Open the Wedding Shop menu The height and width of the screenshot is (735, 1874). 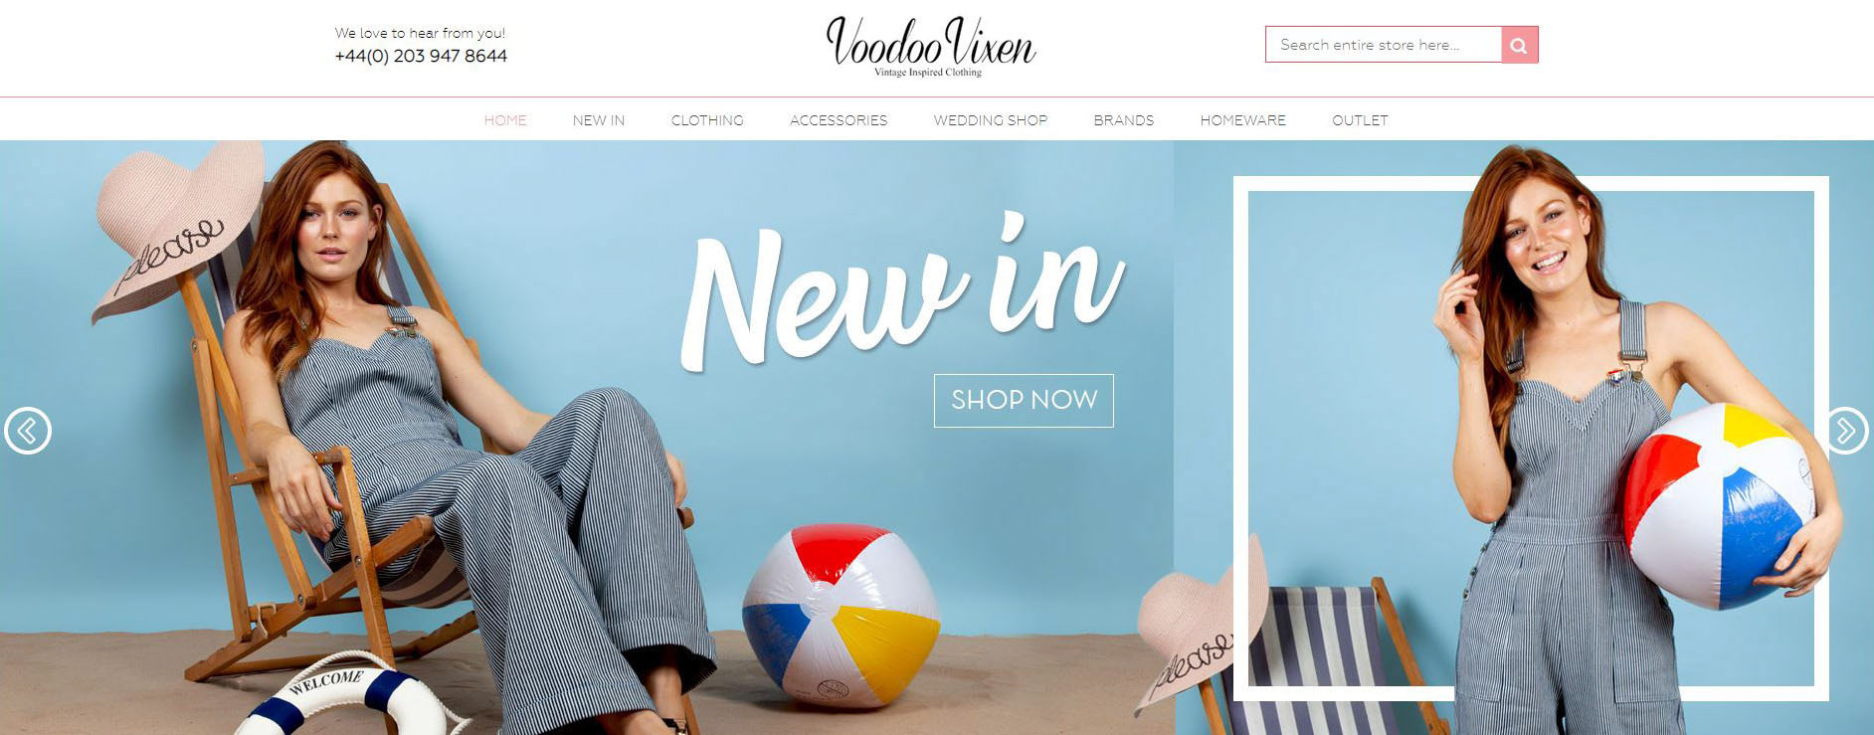(x=991, y=120)
